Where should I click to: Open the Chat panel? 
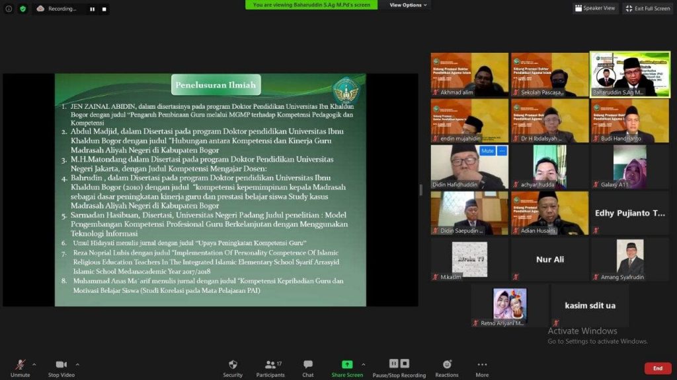click(308, 367)
